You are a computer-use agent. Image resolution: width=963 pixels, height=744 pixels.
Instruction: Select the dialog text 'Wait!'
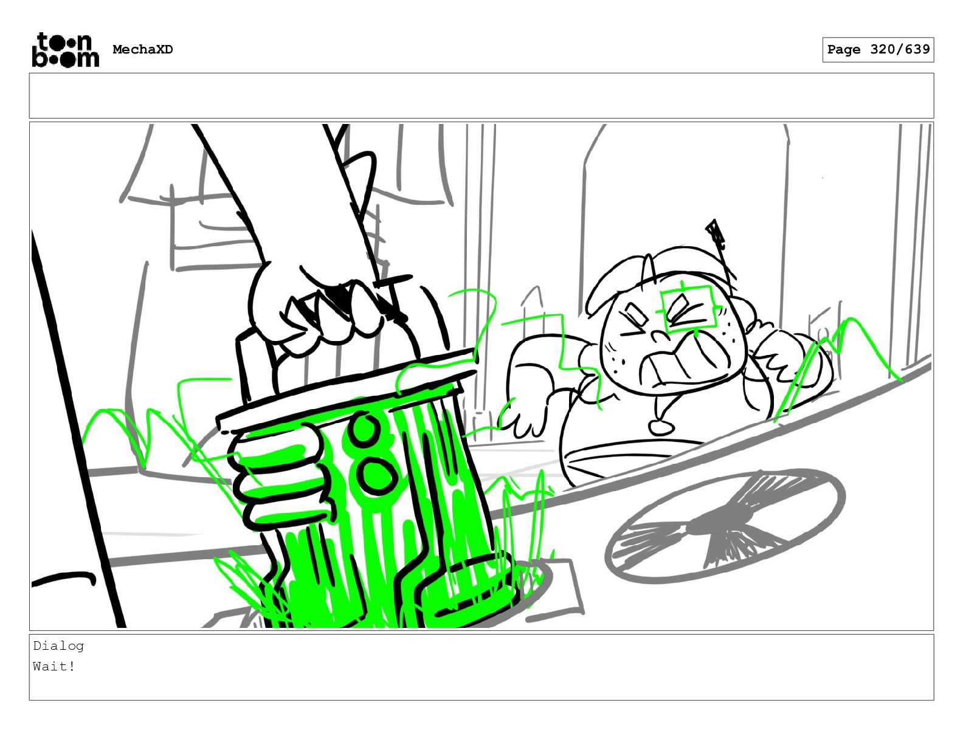pyautogui.click(x=54, y=667)
